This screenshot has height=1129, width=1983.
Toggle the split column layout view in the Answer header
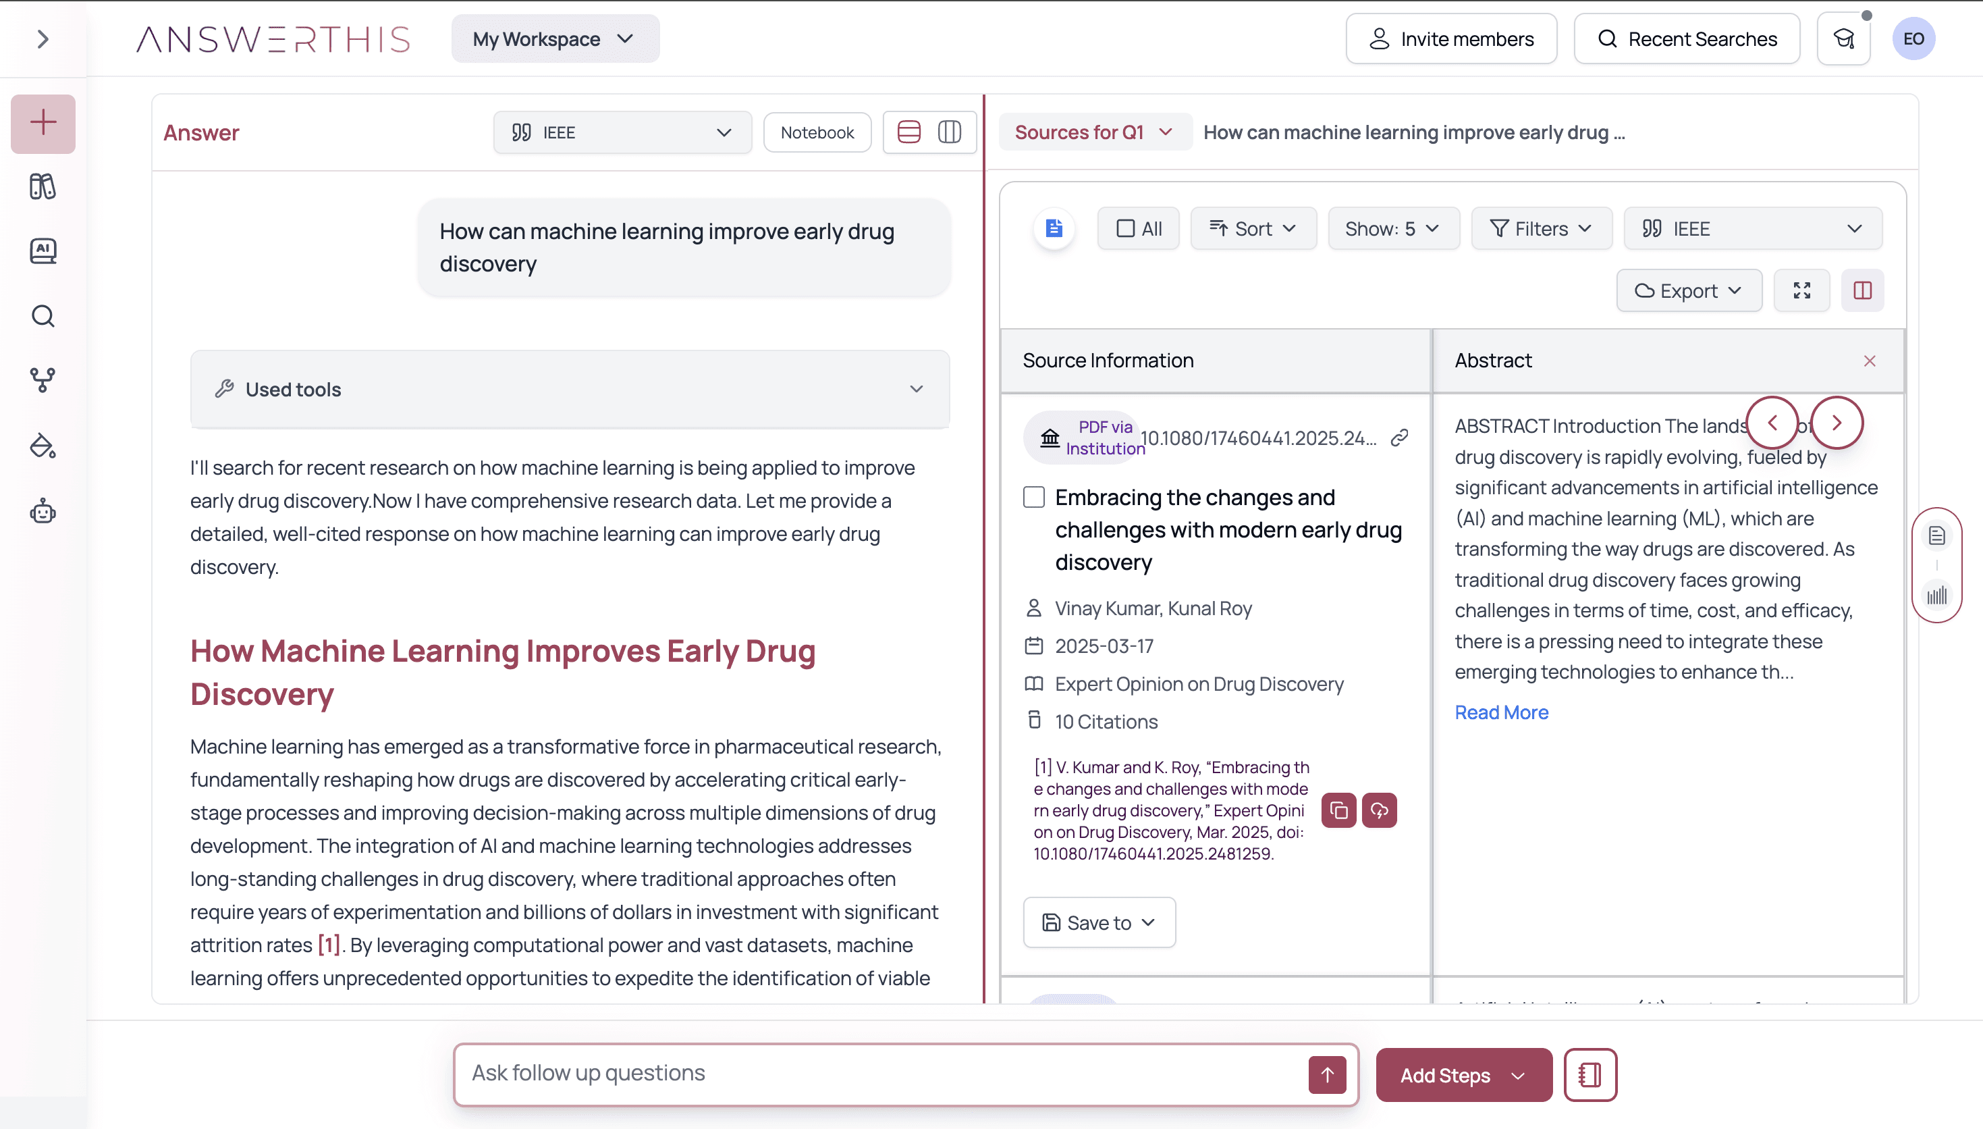(x=949, y=132)
